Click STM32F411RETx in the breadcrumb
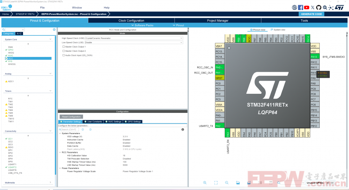 click(x=25, y=14)
